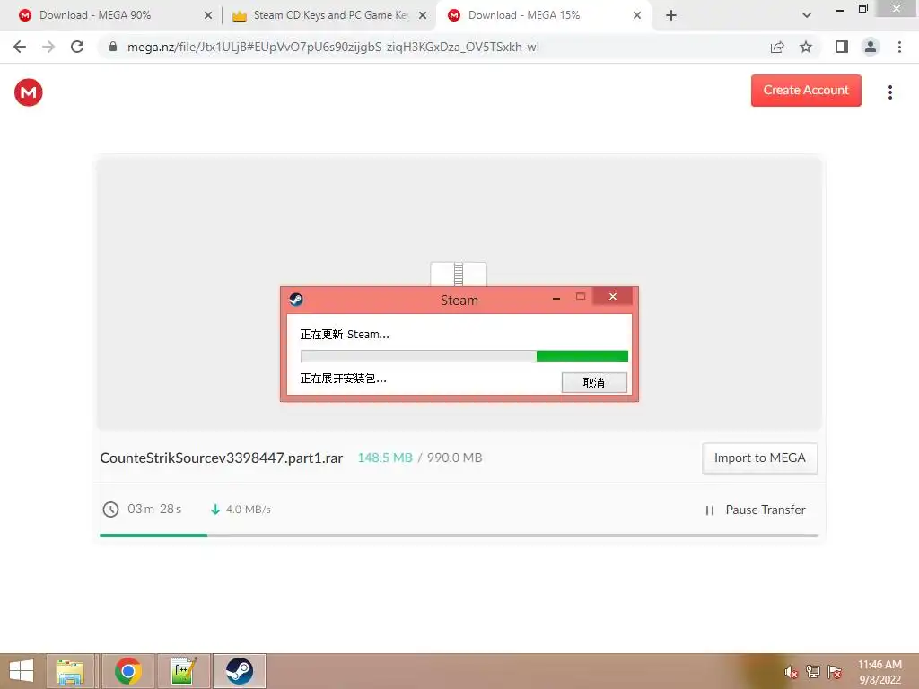Click the 148.5 MB downloaded value
This screenshot has width=919, height=689.
(x=385, y=458)
